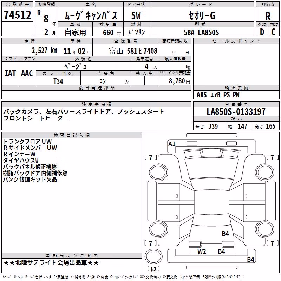Click the door type 5W value
This screenshot has height=281, width=281.
tap(136, 15)
